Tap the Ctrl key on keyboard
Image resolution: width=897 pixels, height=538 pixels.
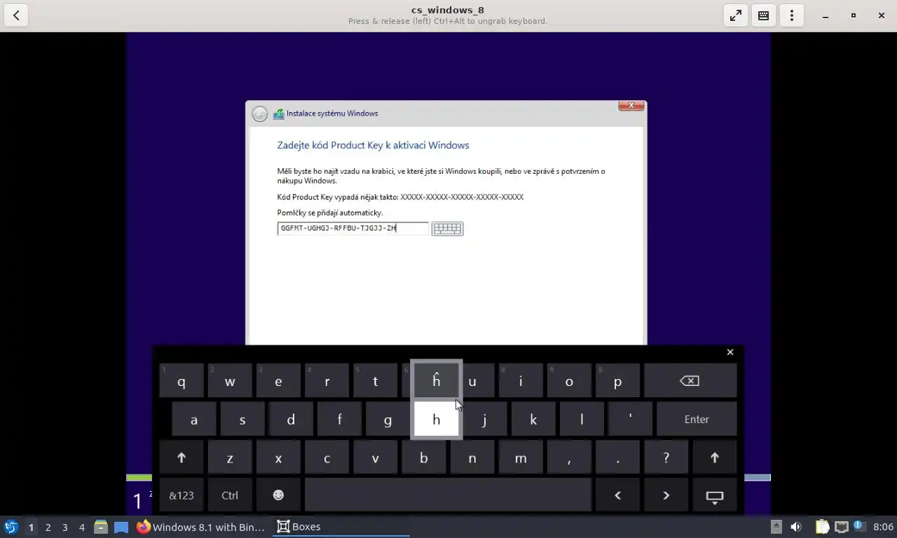tap(230, 495)
